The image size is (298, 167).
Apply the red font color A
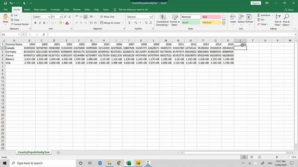coord(67,23)
